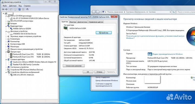The width and height of the screenshot is (195, 104).
Task: Click the round forward button in Control Panel
Action: [98, 12]
